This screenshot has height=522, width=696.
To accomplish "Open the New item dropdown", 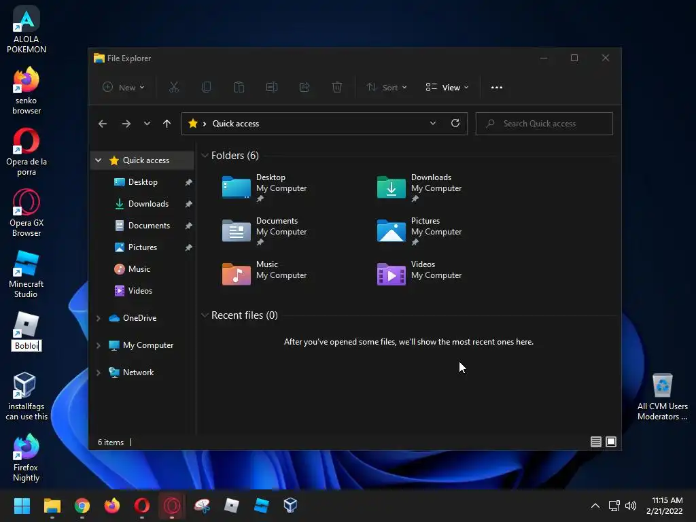I will pyautogui.click(x=124, y=88).
